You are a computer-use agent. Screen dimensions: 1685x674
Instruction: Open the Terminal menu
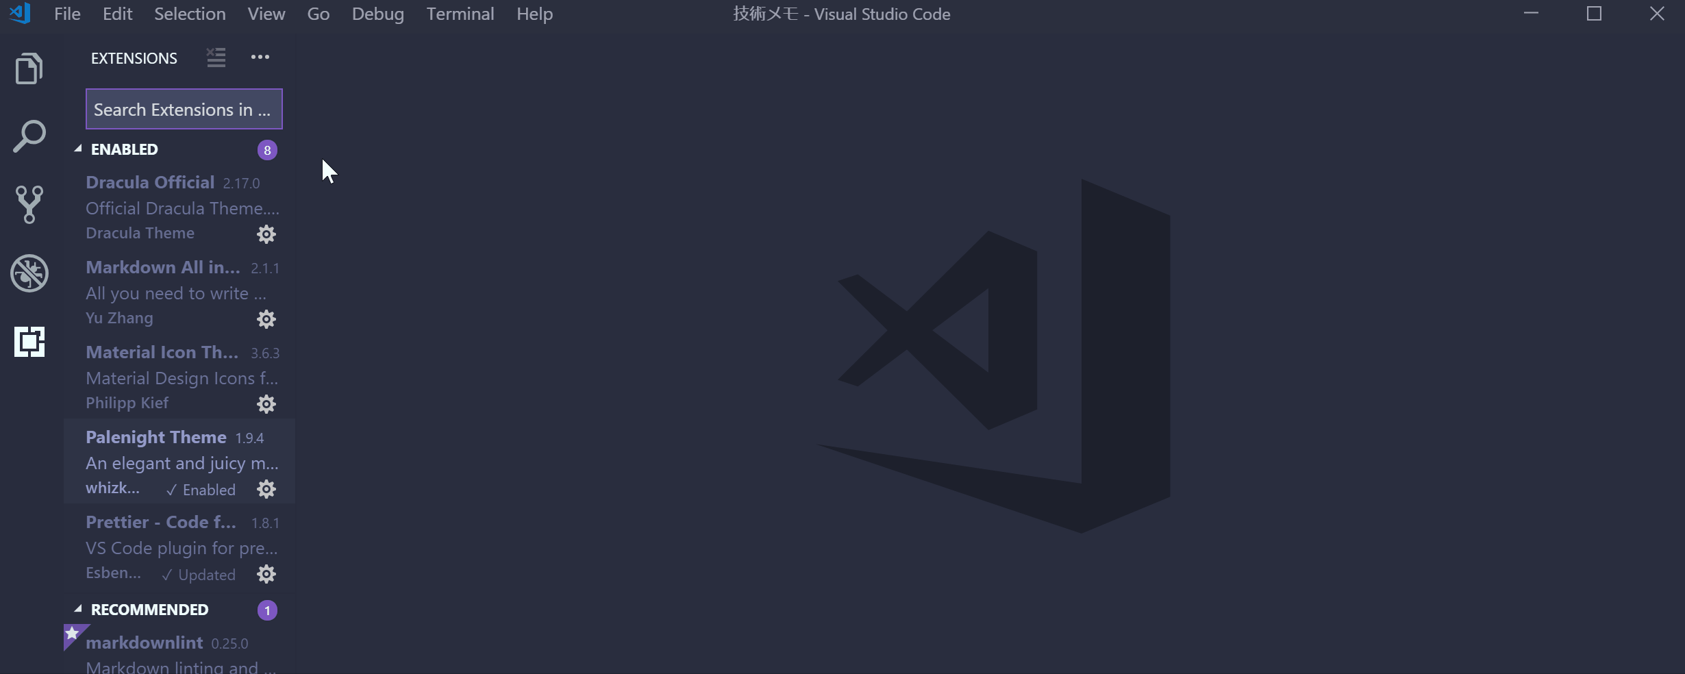pyautogui.click(x=460, y=14)
